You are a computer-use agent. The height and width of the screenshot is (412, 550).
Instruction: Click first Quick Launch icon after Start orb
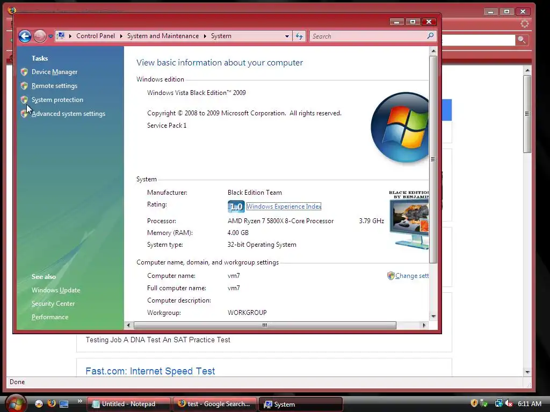click(x=39, y=403)
